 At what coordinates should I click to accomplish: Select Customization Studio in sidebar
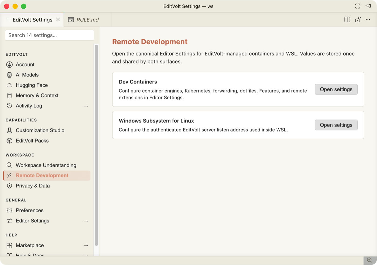pyautogui.click(x=47, y=130)
